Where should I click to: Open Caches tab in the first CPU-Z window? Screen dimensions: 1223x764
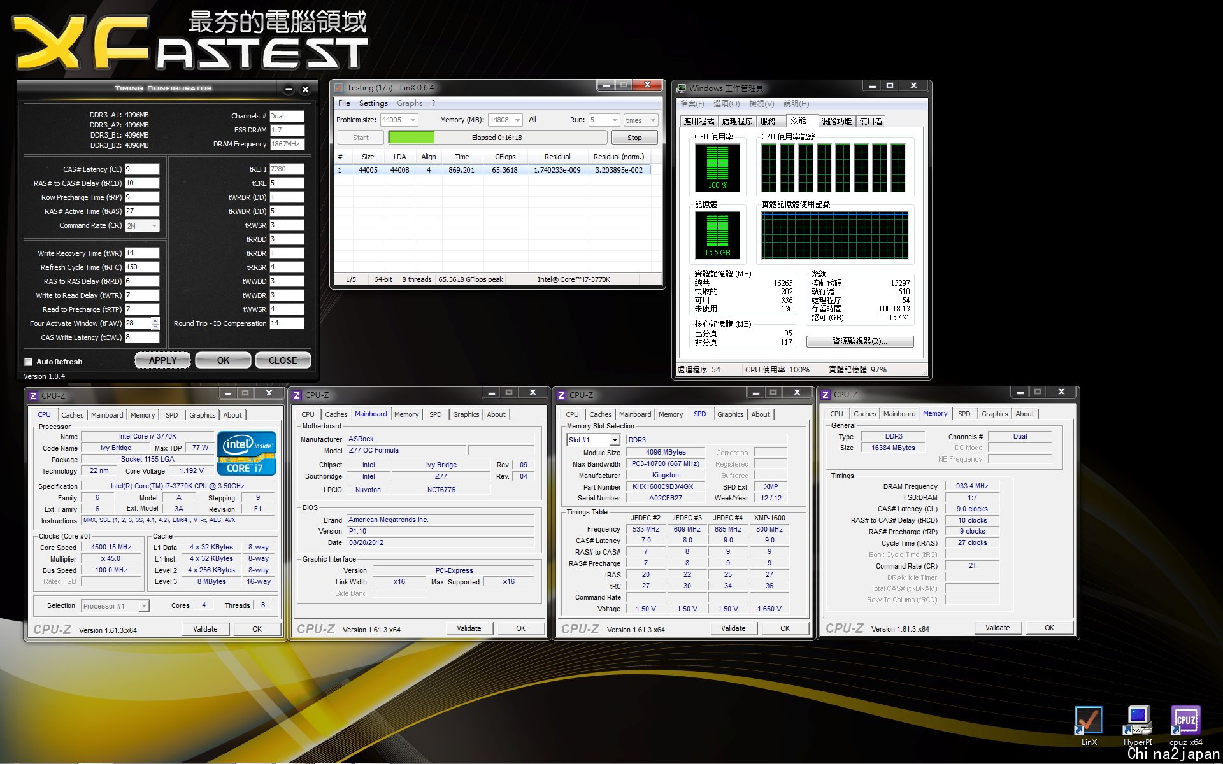click(72, 415)
